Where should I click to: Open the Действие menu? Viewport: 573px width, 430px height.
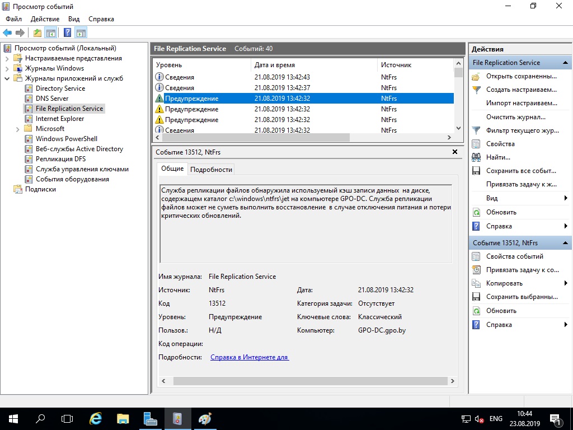tap(45, 19)
